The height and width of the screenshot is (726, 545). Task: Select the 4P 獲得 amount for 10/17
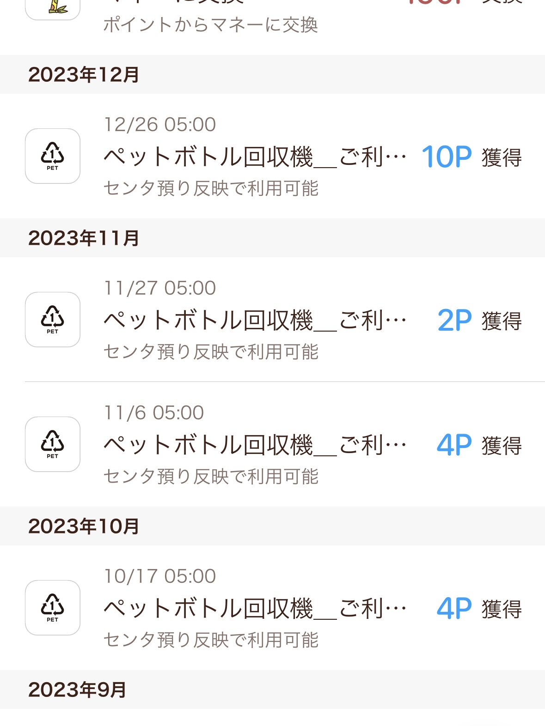(479, 609)
